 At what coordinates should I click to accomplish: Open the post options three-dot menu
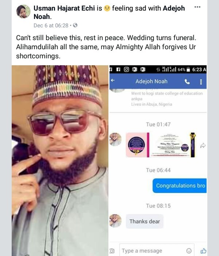click(197, 7)
